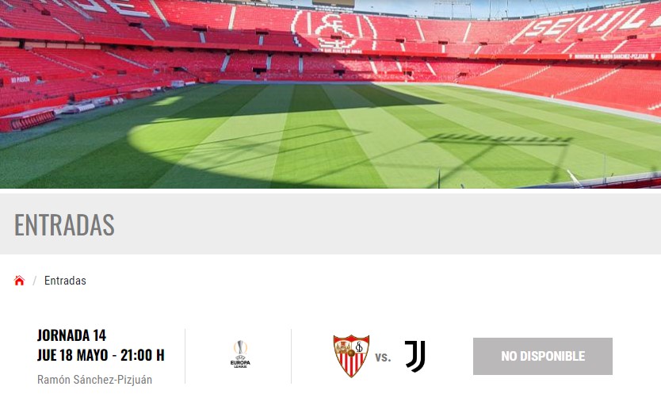The height and width of the screenshot is (394, 661).
Task: Select the Sevilla FC crest
Action: (x=351, y=356)
